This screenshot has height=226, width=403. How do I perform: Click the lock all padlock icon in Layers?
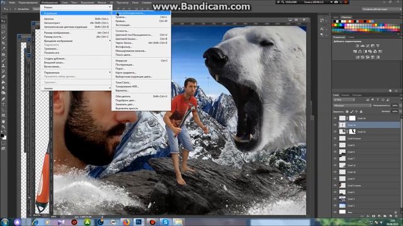(361, 112)
